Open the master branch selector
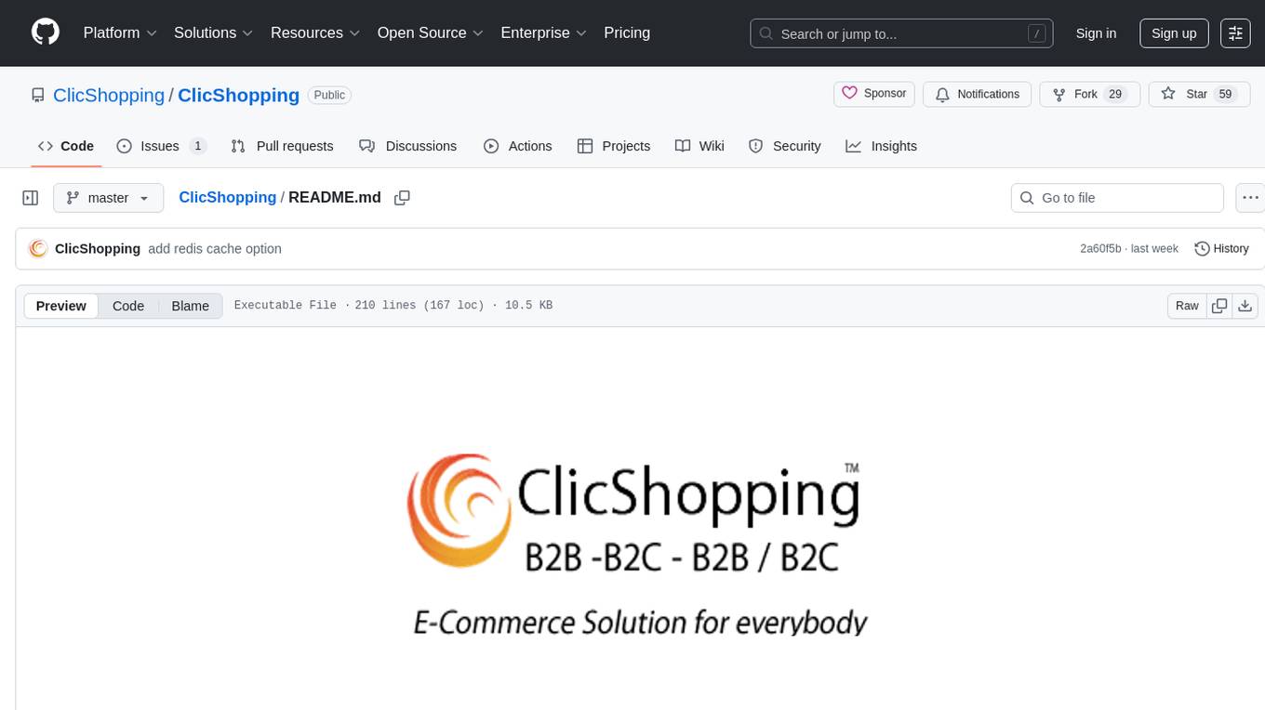This screenshot has height=710, width=1265. tap(108, 198)
